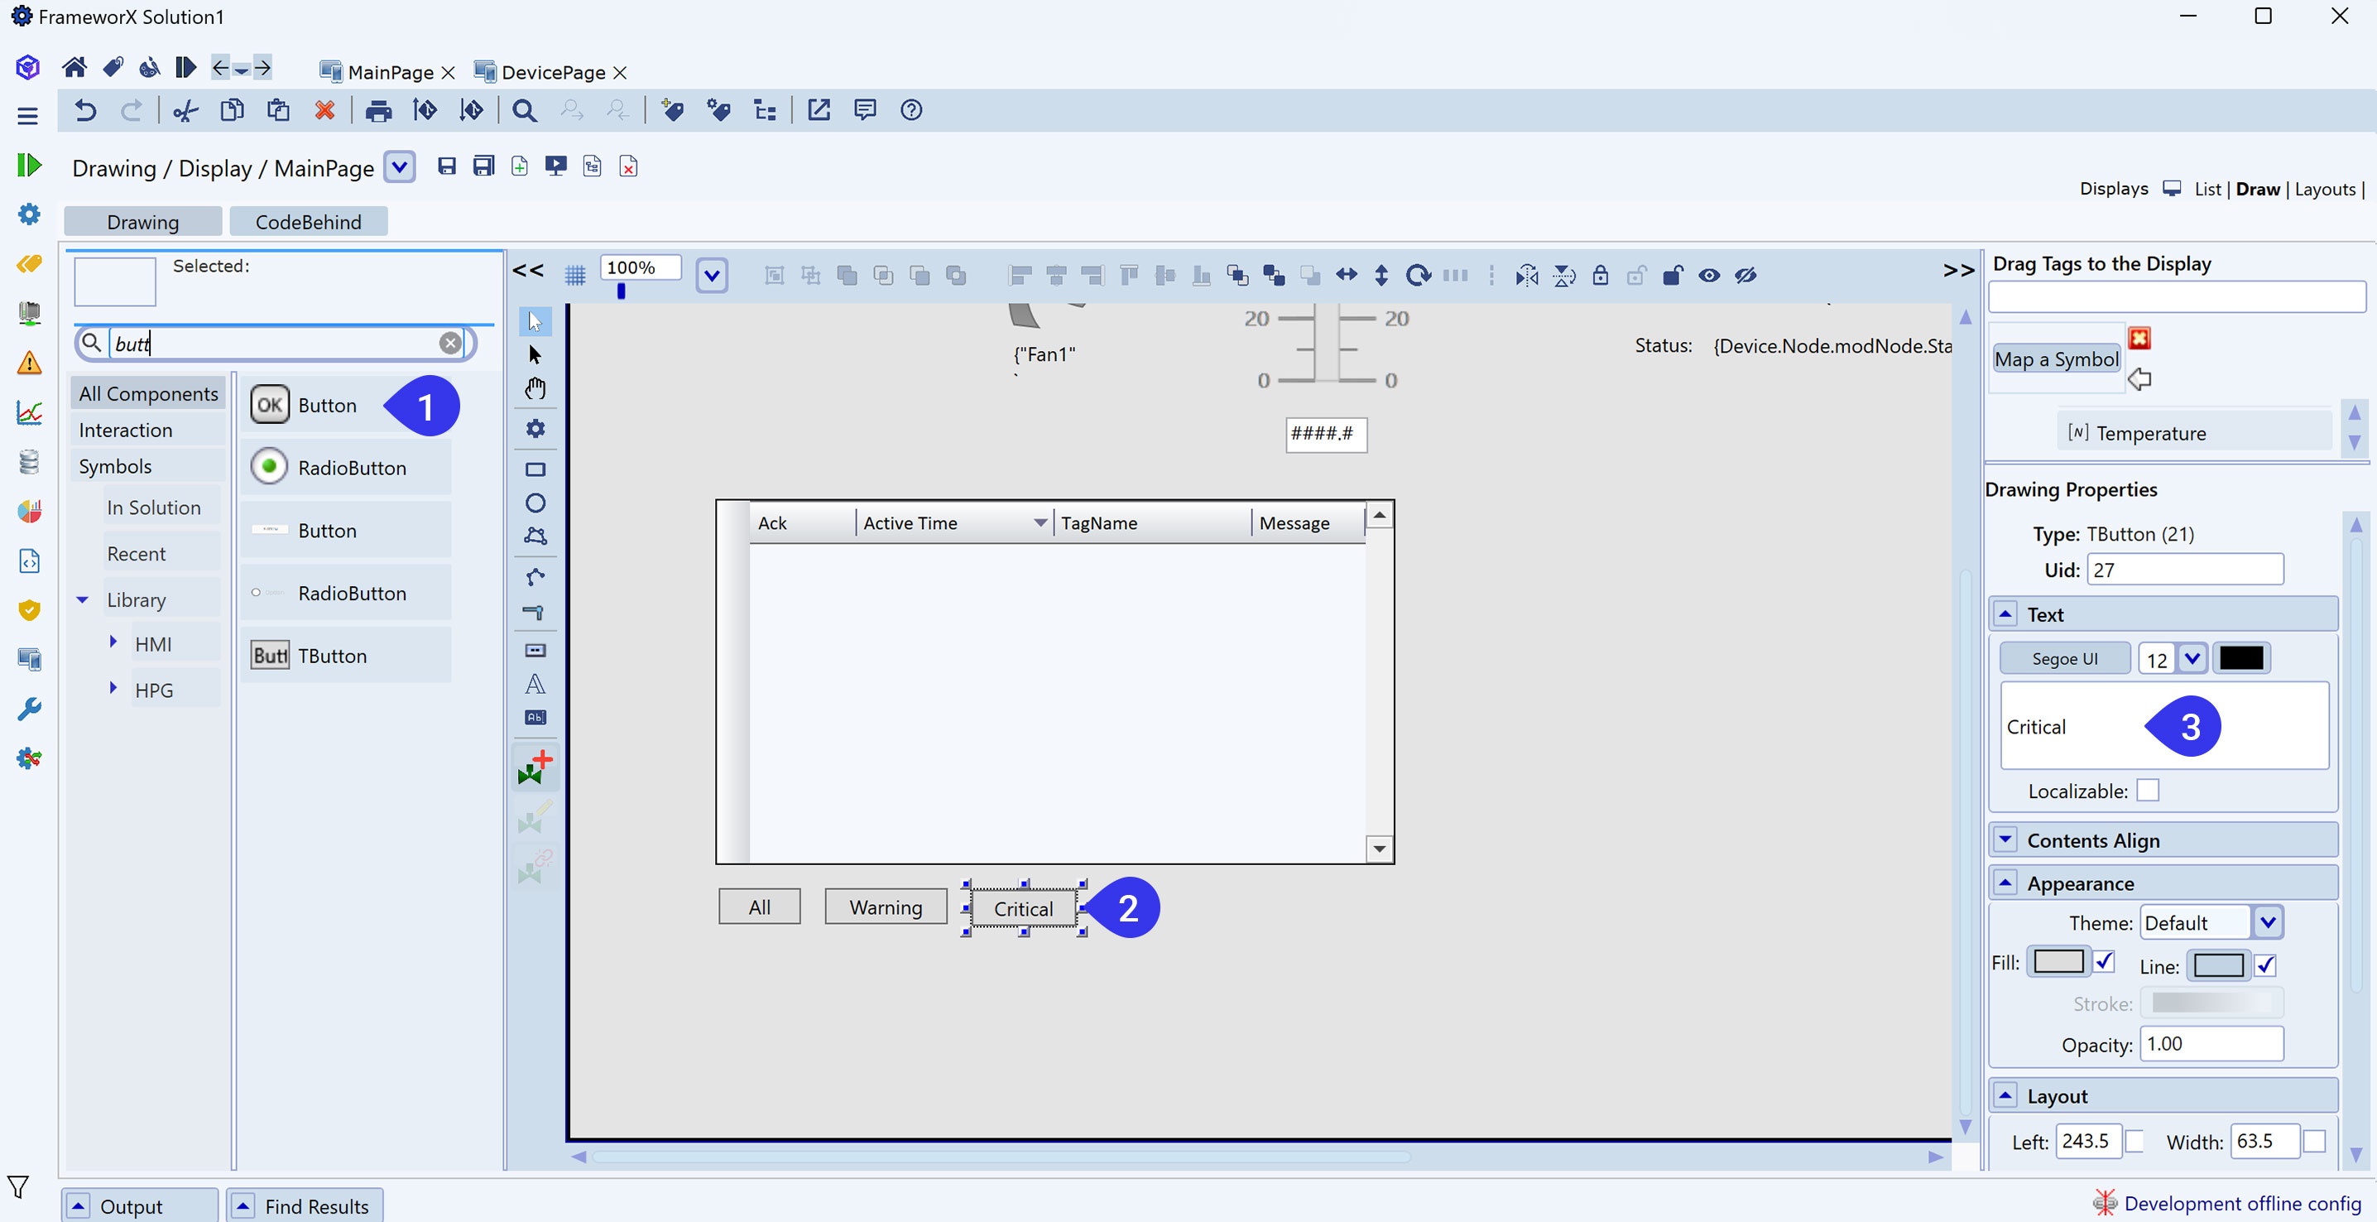Click the Fill color swatch

(2058, 962)
